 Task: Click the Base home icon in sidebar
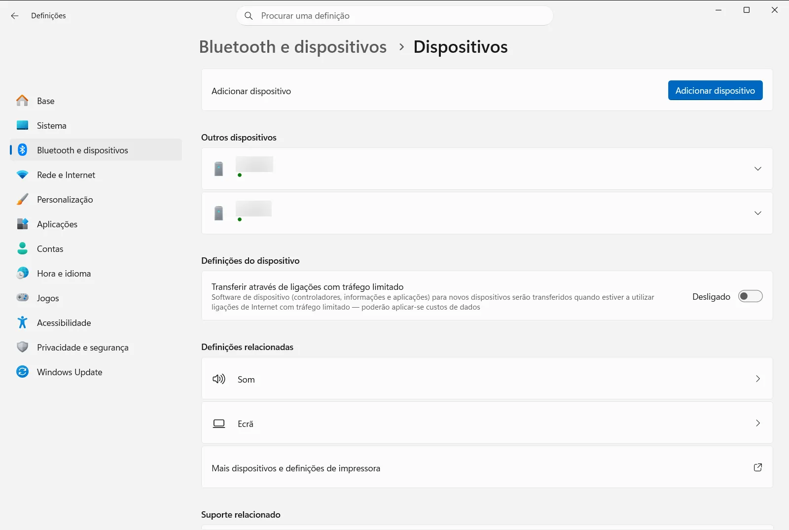pyautogui.click(x=22, y=101)
